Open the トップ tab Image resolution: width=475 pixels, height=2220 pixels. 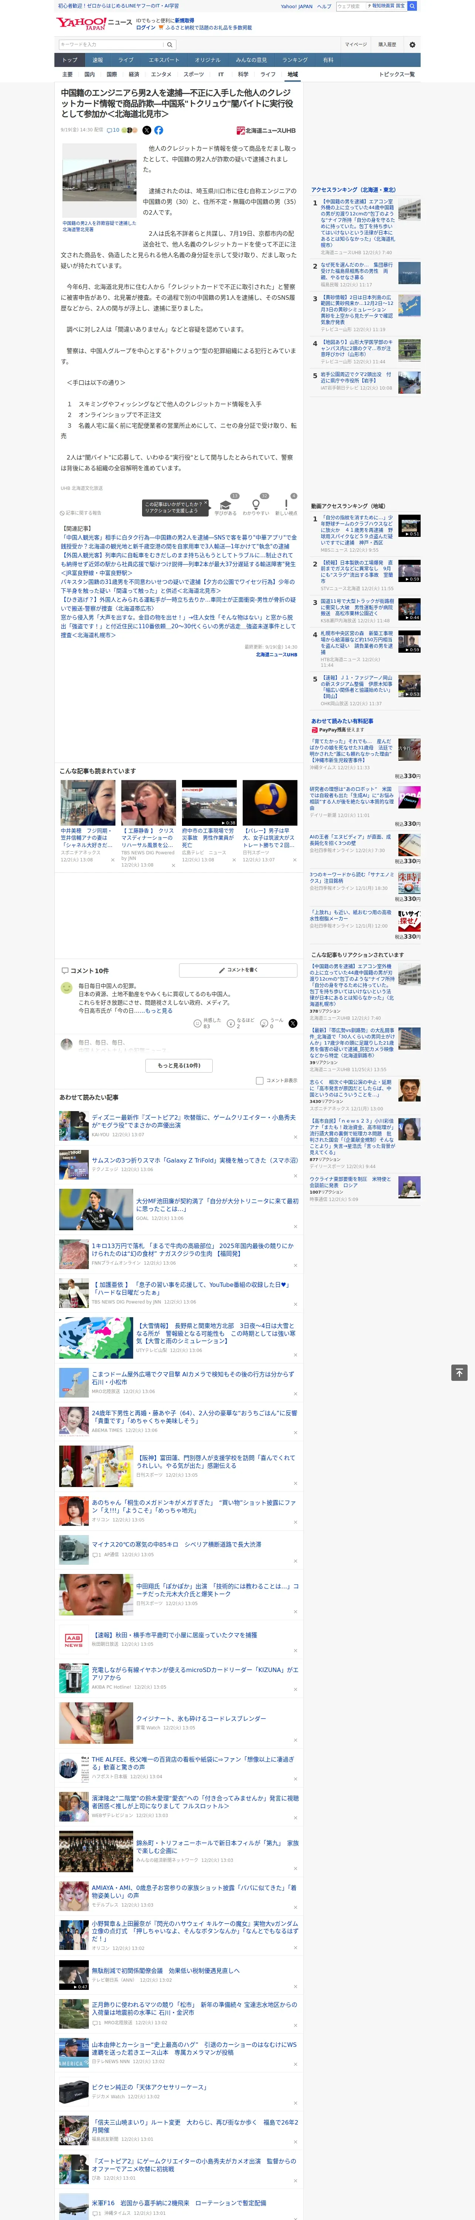[70, 60]
